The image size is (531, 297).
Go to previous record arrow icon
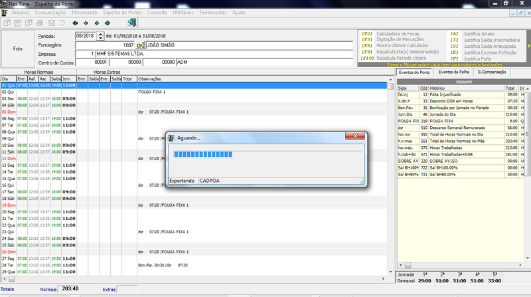coord(86,23)
